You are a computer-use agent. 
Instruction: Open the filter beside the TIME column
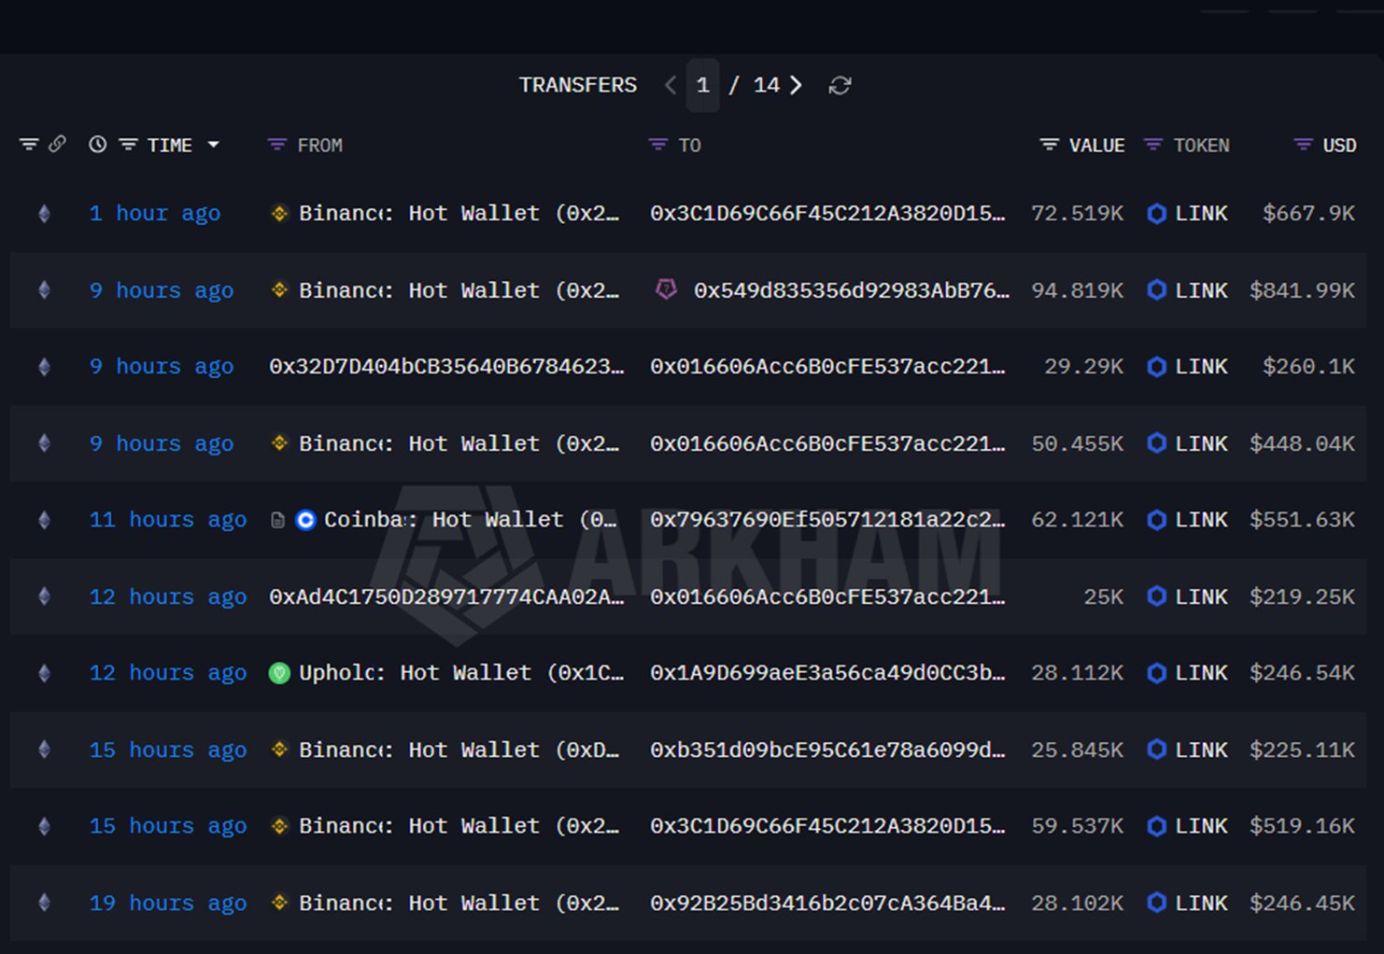[128, 145]
